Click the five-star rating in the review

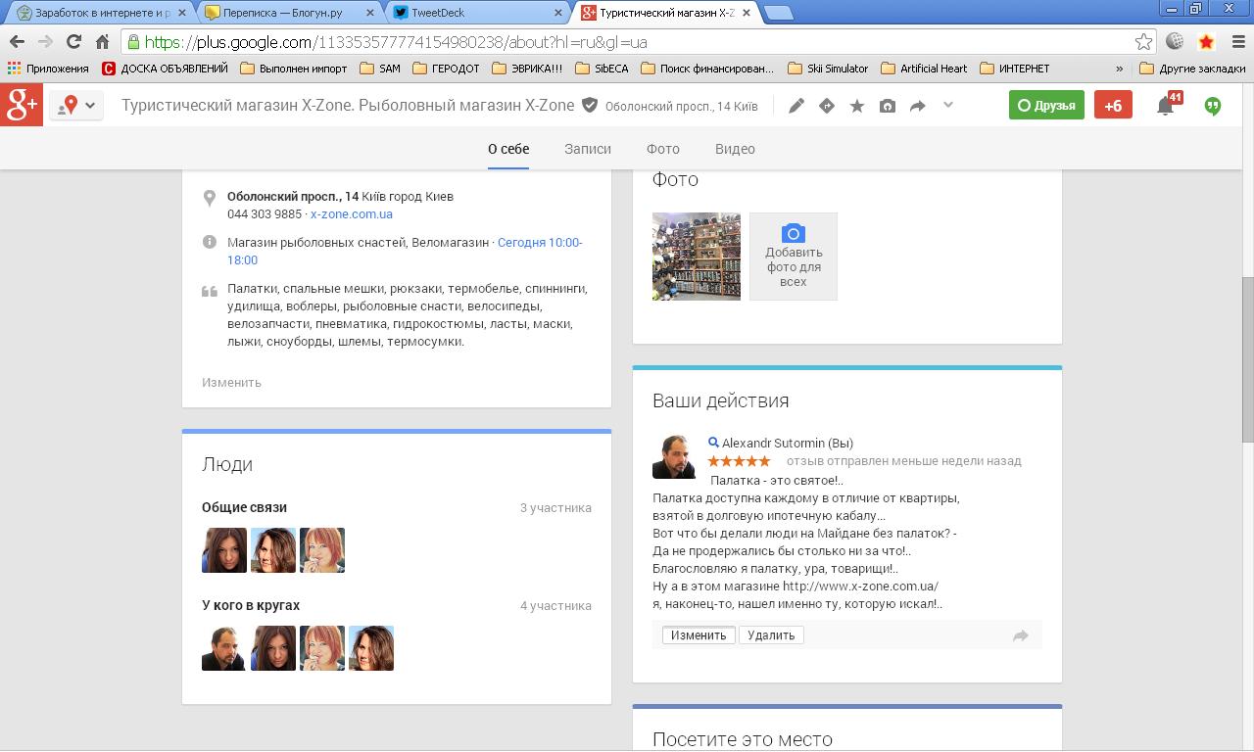[740, 461]
